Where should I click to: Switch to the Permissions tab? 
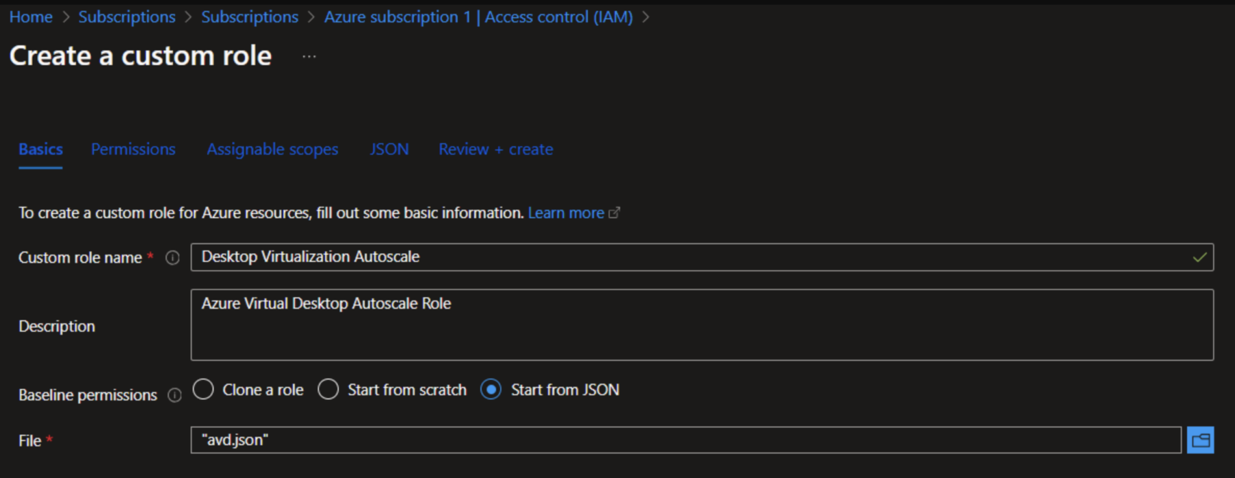click(133, 150)
